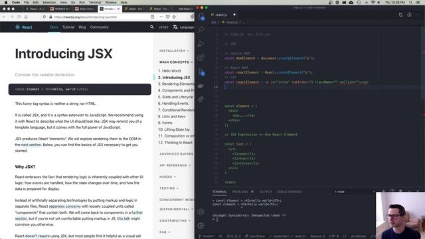
Task: Click the Spotlight search icon in menu bar
Action: (410, 2)
